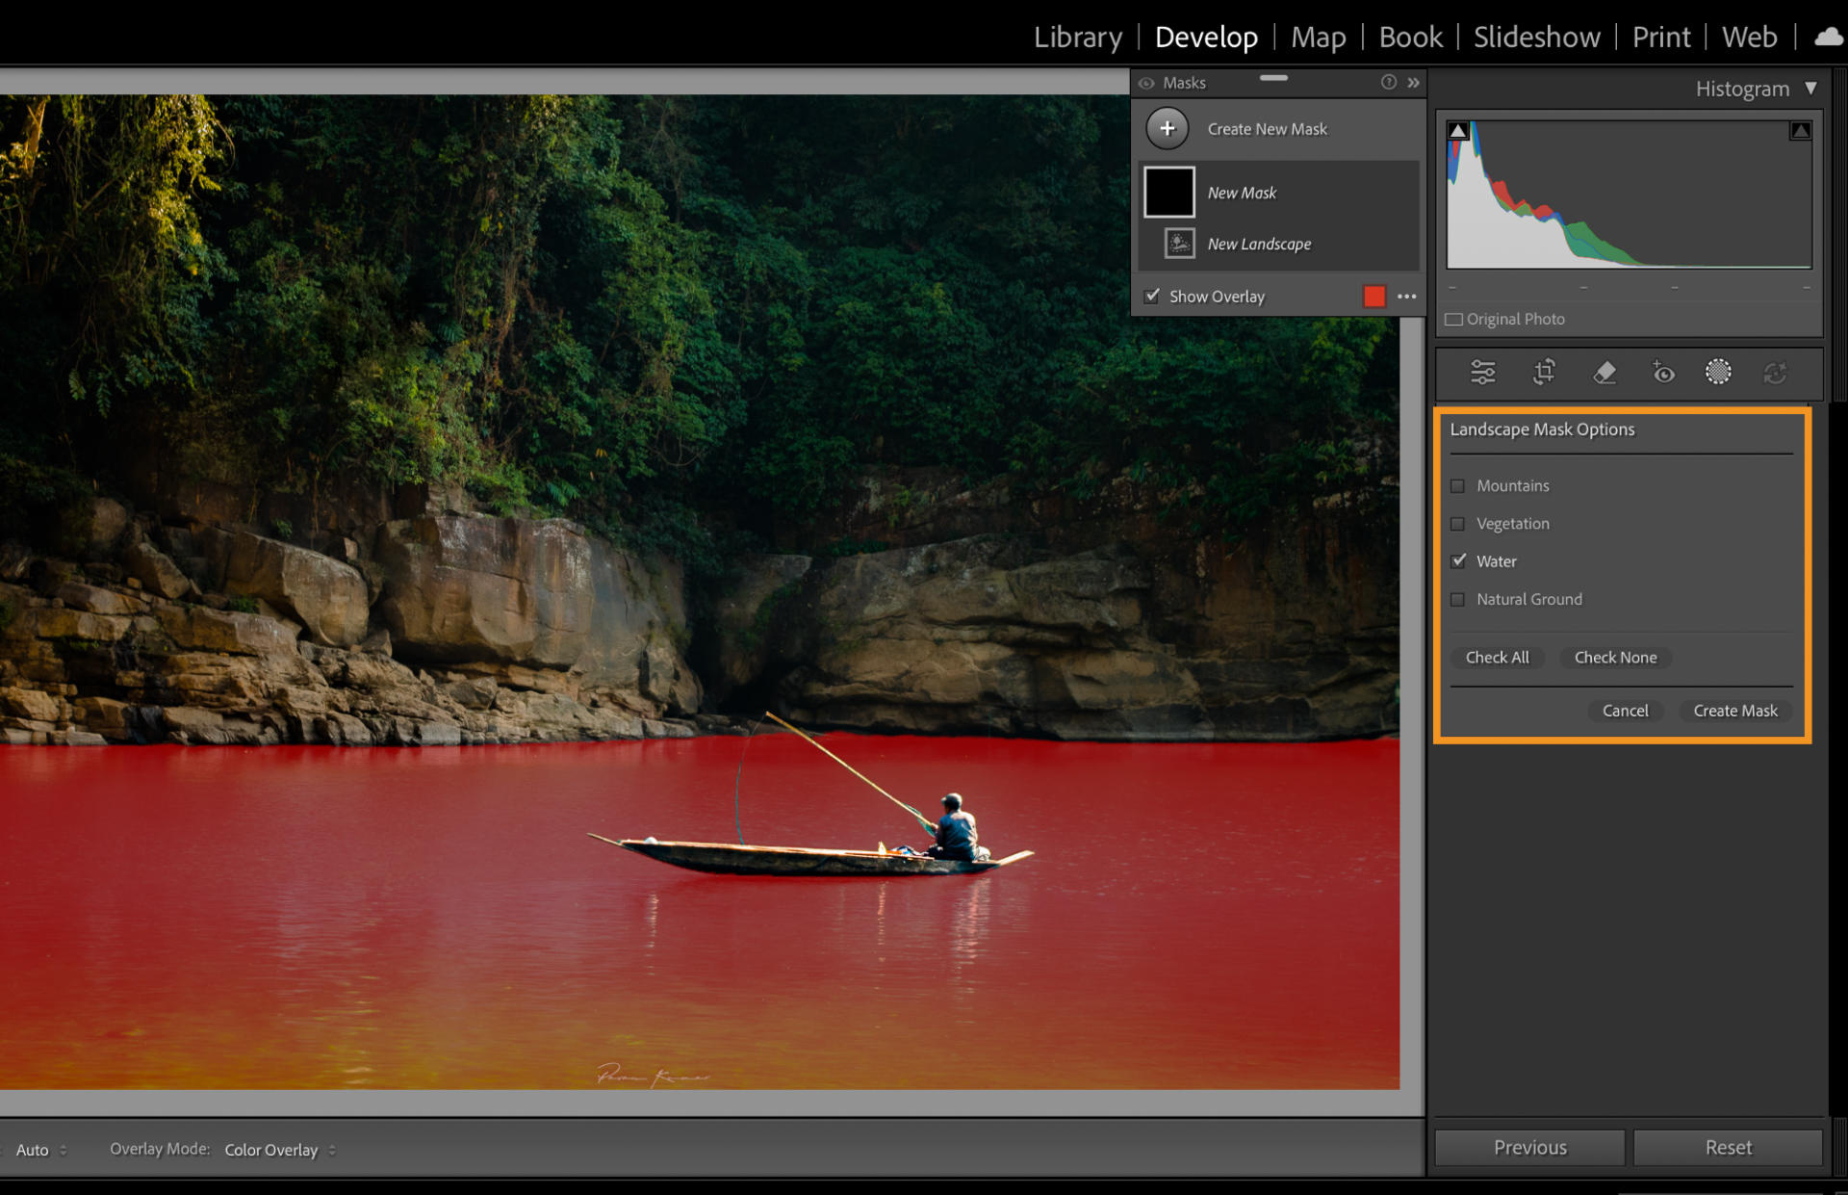The height and width of the screenshot is (1195, 1848).
Task: Uncheck the Water checkbox
Action: tap(1458, 560)
